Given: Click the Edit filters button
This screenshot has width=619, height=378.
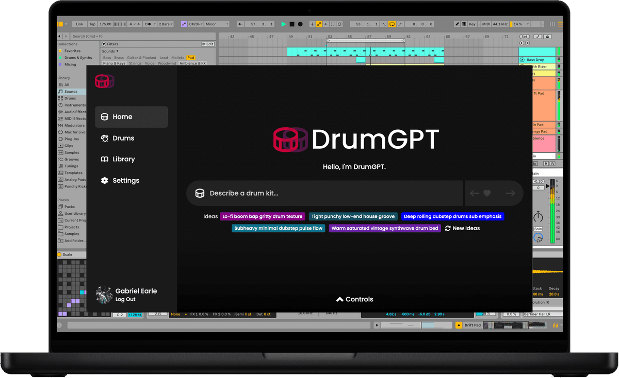Looking at the screenshot, I should pyautogui.click(x=208, y=44).
